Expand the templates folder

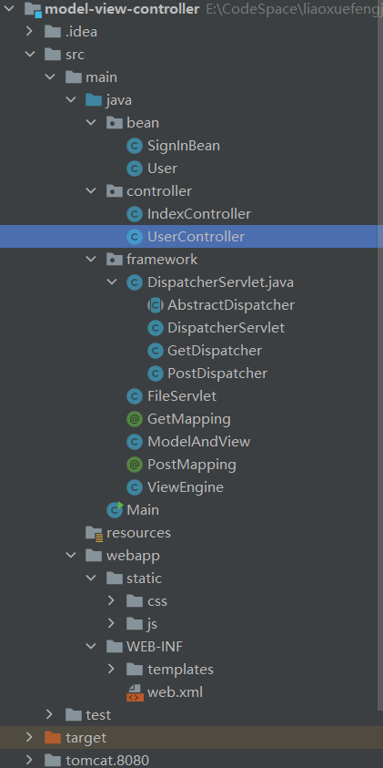[112, 669]
